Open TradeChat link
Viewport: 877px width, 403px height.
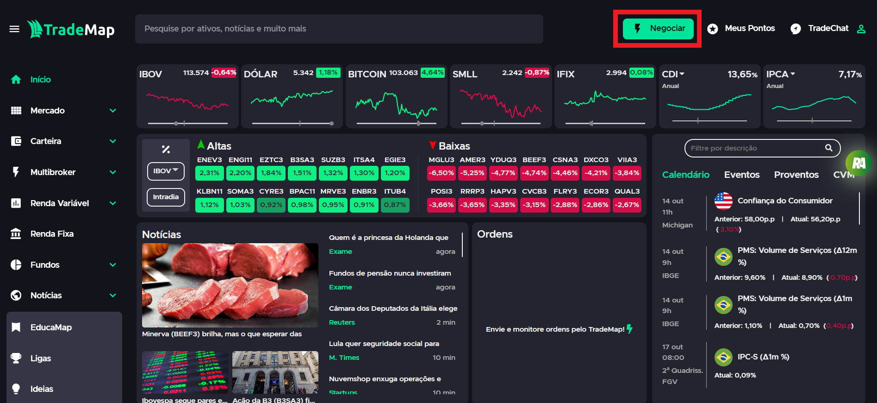828,28
